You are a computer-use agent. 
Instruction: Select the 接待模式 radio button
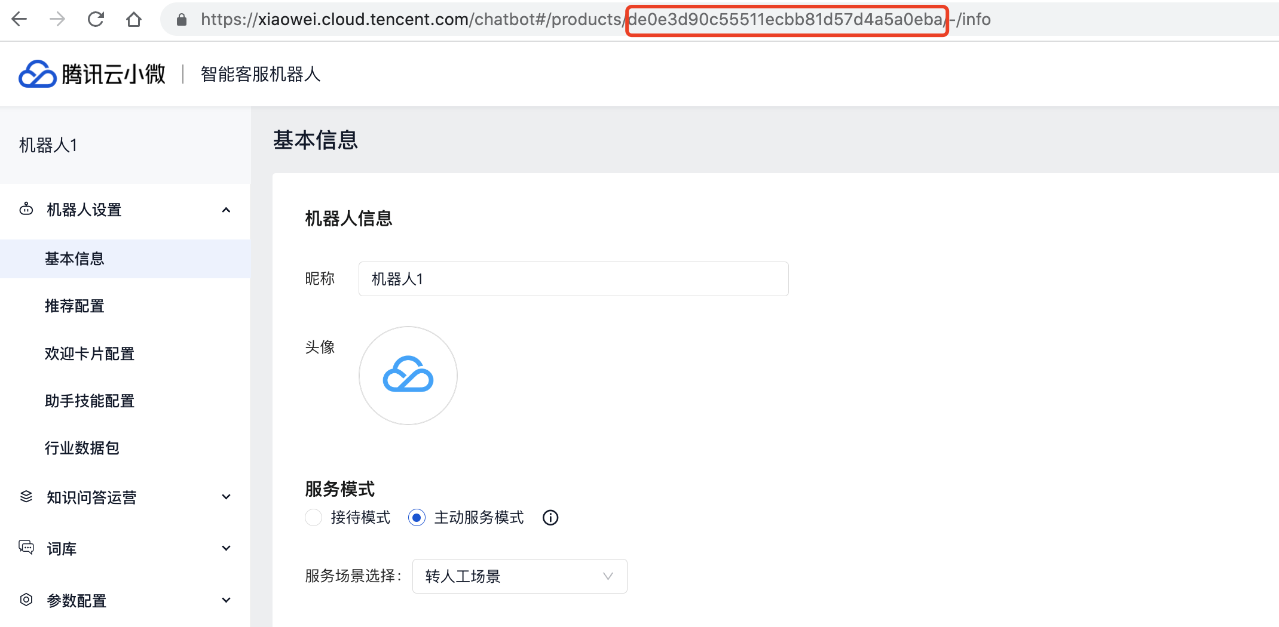(313, 517)
